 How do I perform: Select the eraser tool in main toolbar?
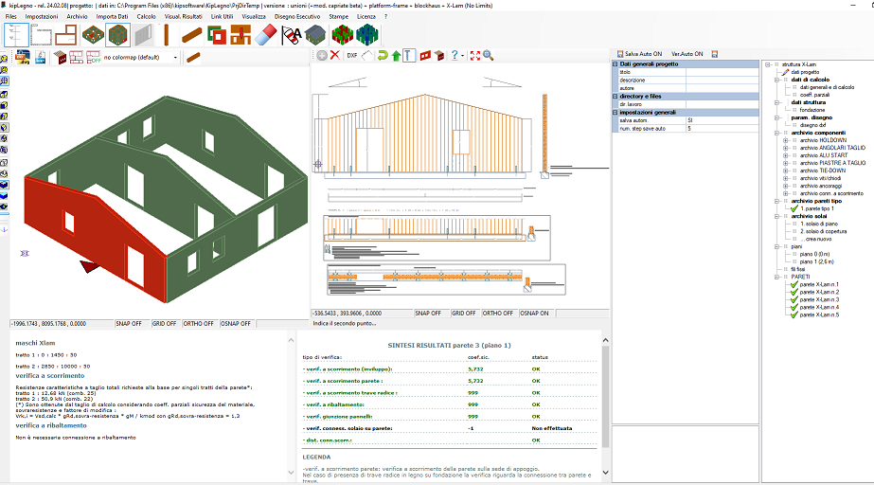[x=266, y=35]
